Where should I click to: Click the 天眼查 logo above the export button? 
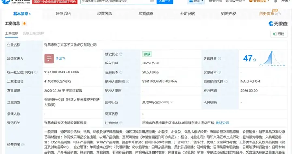click(x=278, y=24)
